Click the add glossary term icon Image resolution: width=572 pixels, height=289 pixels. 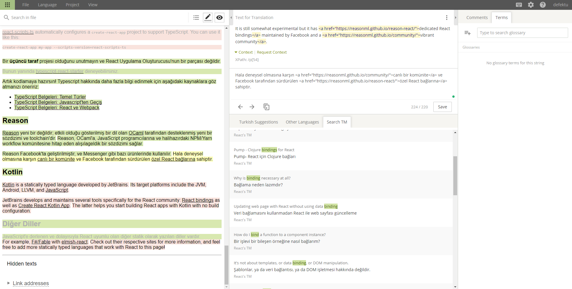coord(467,33)
